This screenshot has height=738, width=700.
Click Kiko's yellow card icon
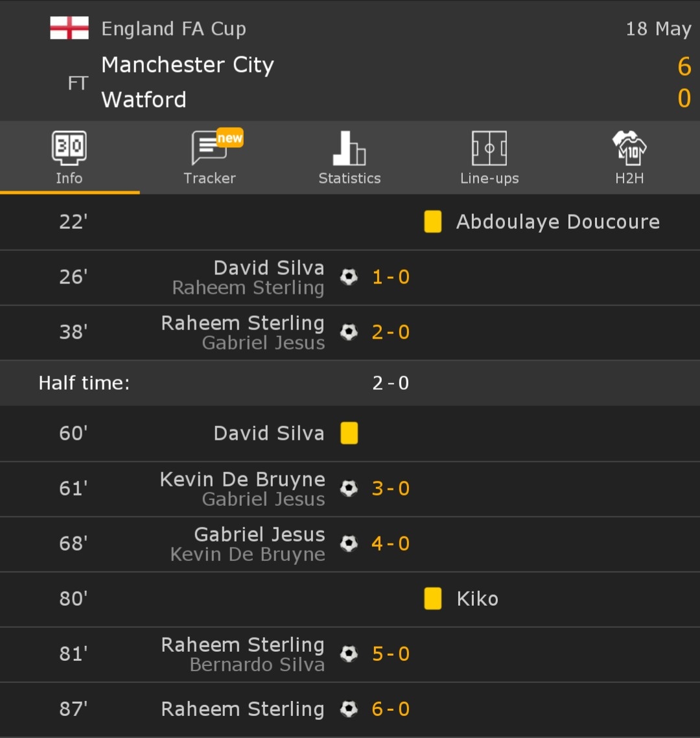pos(432,599)
